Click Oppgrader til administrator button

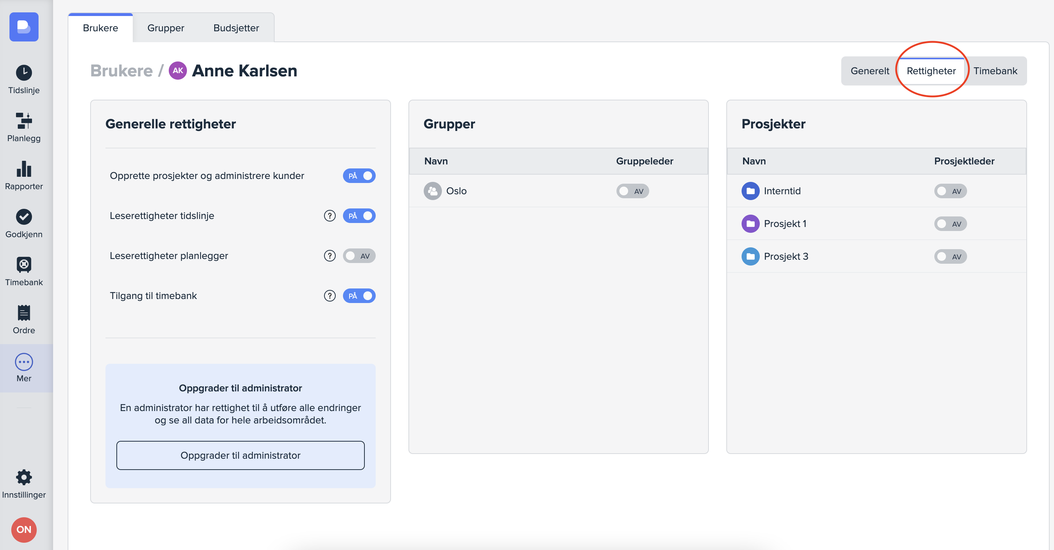[240, 455]
